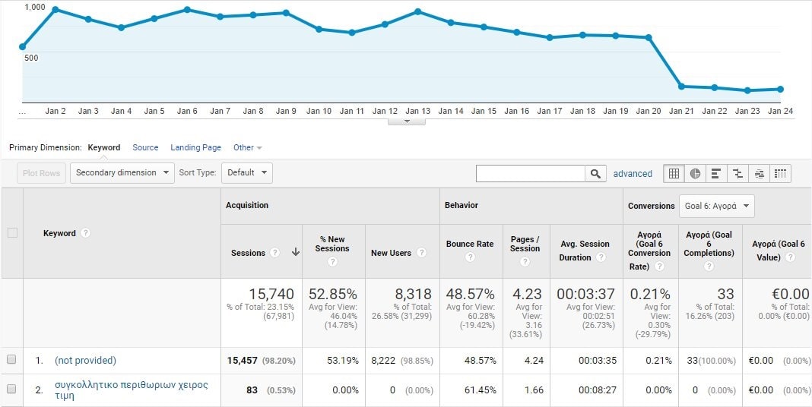Switch to the Pivot table view
The width and height of the screenshot is (812, 407).
[780, 173]
